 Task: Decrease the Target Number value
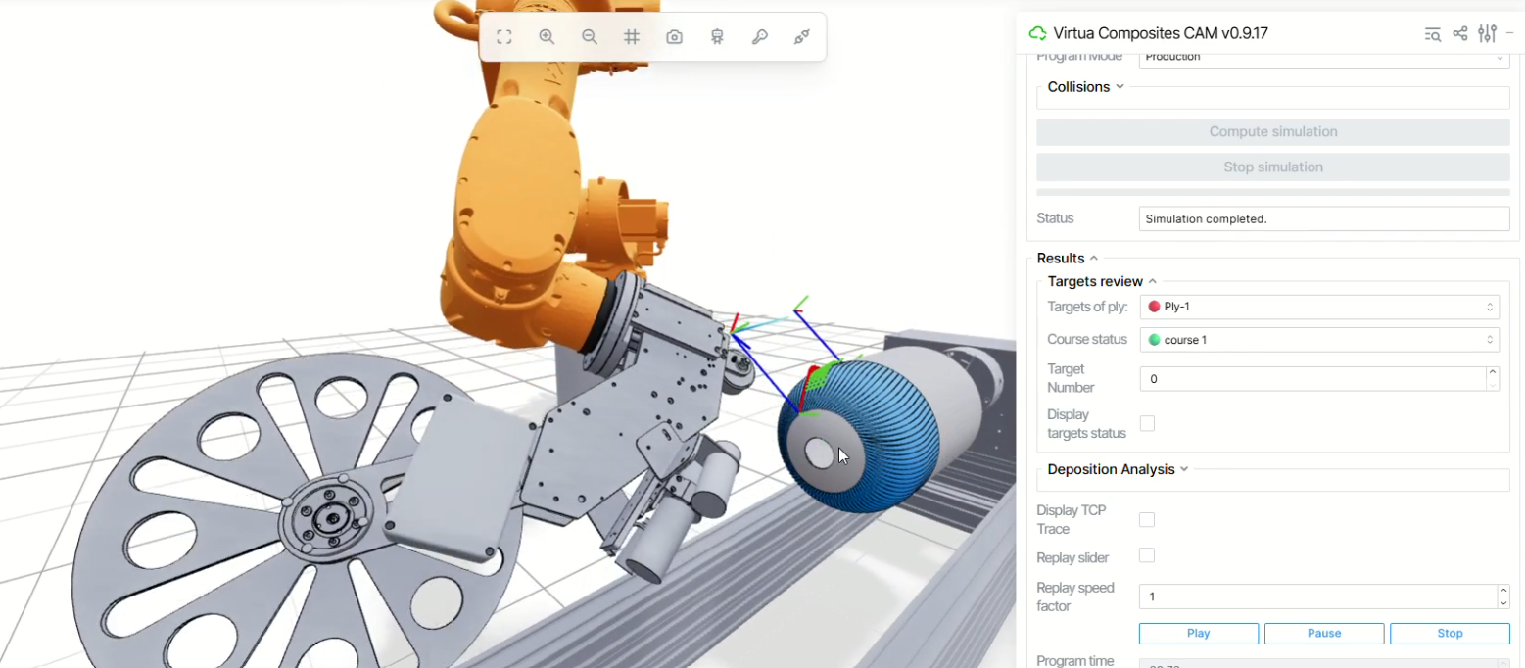click(x=1493, y=385)
